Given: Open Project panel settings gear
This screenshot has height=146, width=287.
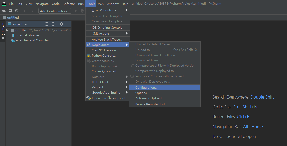Looking at the screenshot, I should [61, 24].
